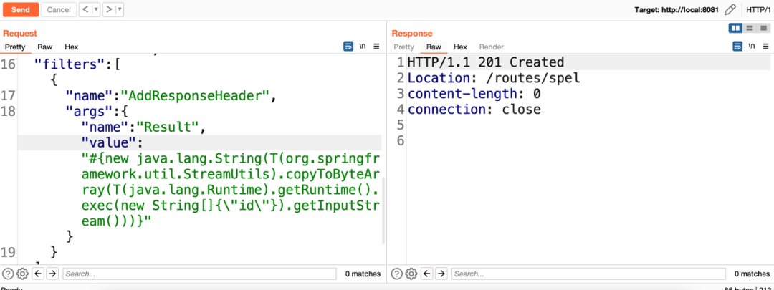Click the orange Send button
The width and height of the screenshot is (774, 290).
(x=20, y=9)
